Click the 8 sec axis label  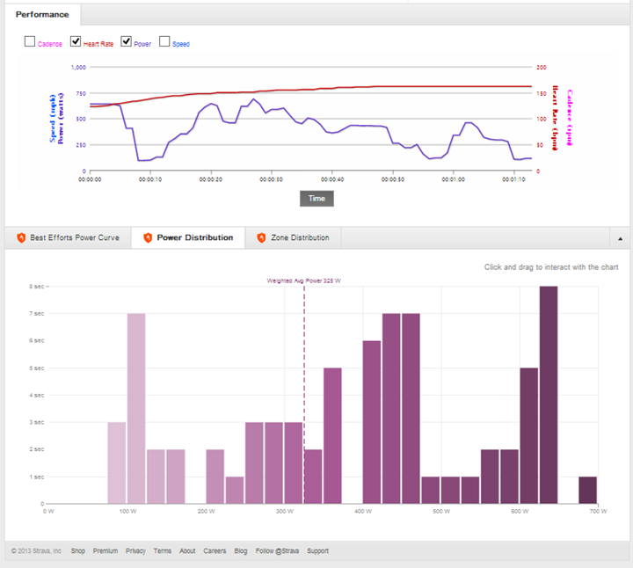pyautogui.click(x=36, y=287)
